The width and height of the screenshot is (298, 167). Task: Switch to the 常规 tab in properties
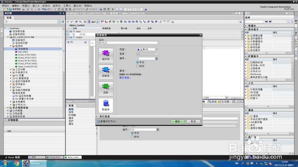tap(71, 106)
